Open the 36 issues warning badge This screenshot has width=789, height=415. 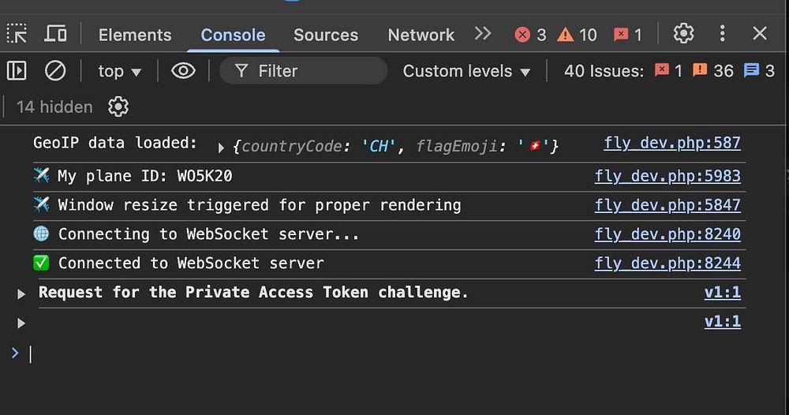coord(712,71)
